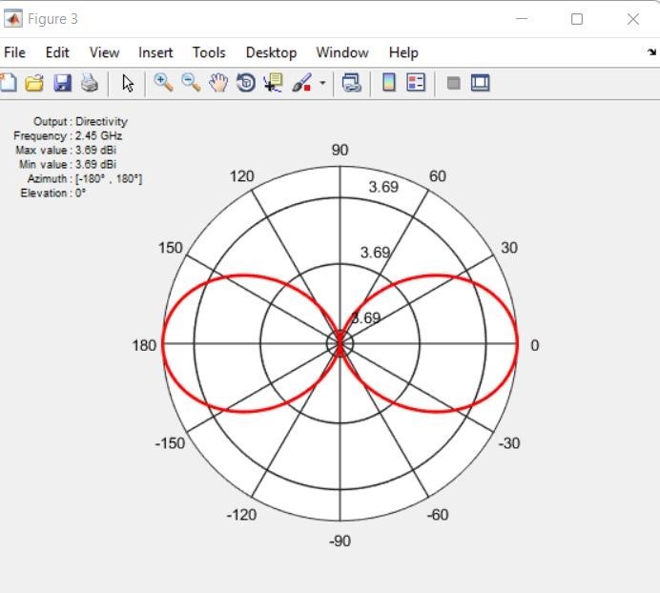660x593 pixels.
Task: Click the Insert Legend button
Action: [416, 83]
